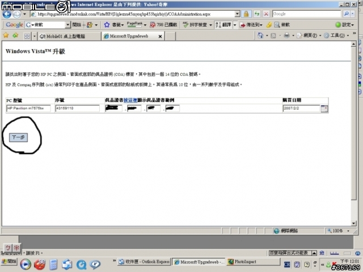This screenshot has height=272, width=363.
Task: Click the RSS feeds icon
Action: 273,36
